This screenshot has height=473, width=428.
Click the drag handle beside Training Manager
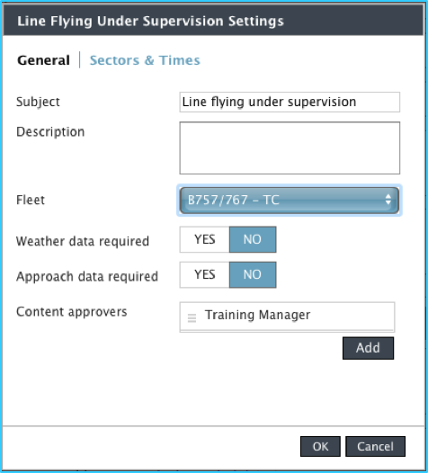tap(192, 318)
